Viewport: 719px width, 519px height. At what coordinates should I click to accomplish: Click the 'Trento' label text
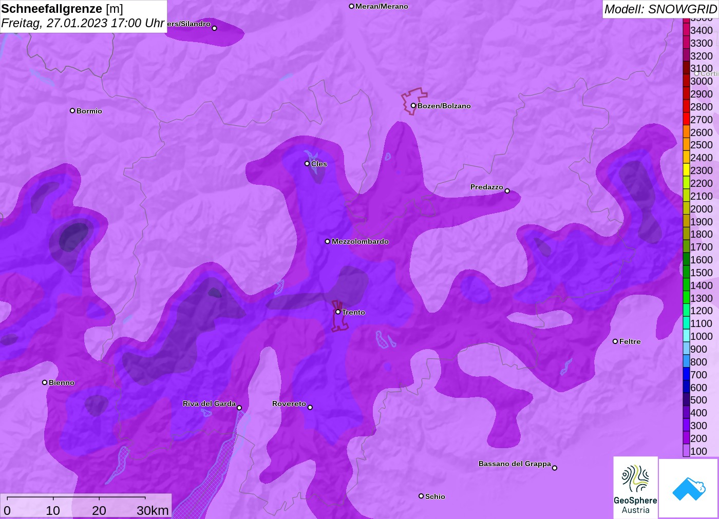[353, 312]
